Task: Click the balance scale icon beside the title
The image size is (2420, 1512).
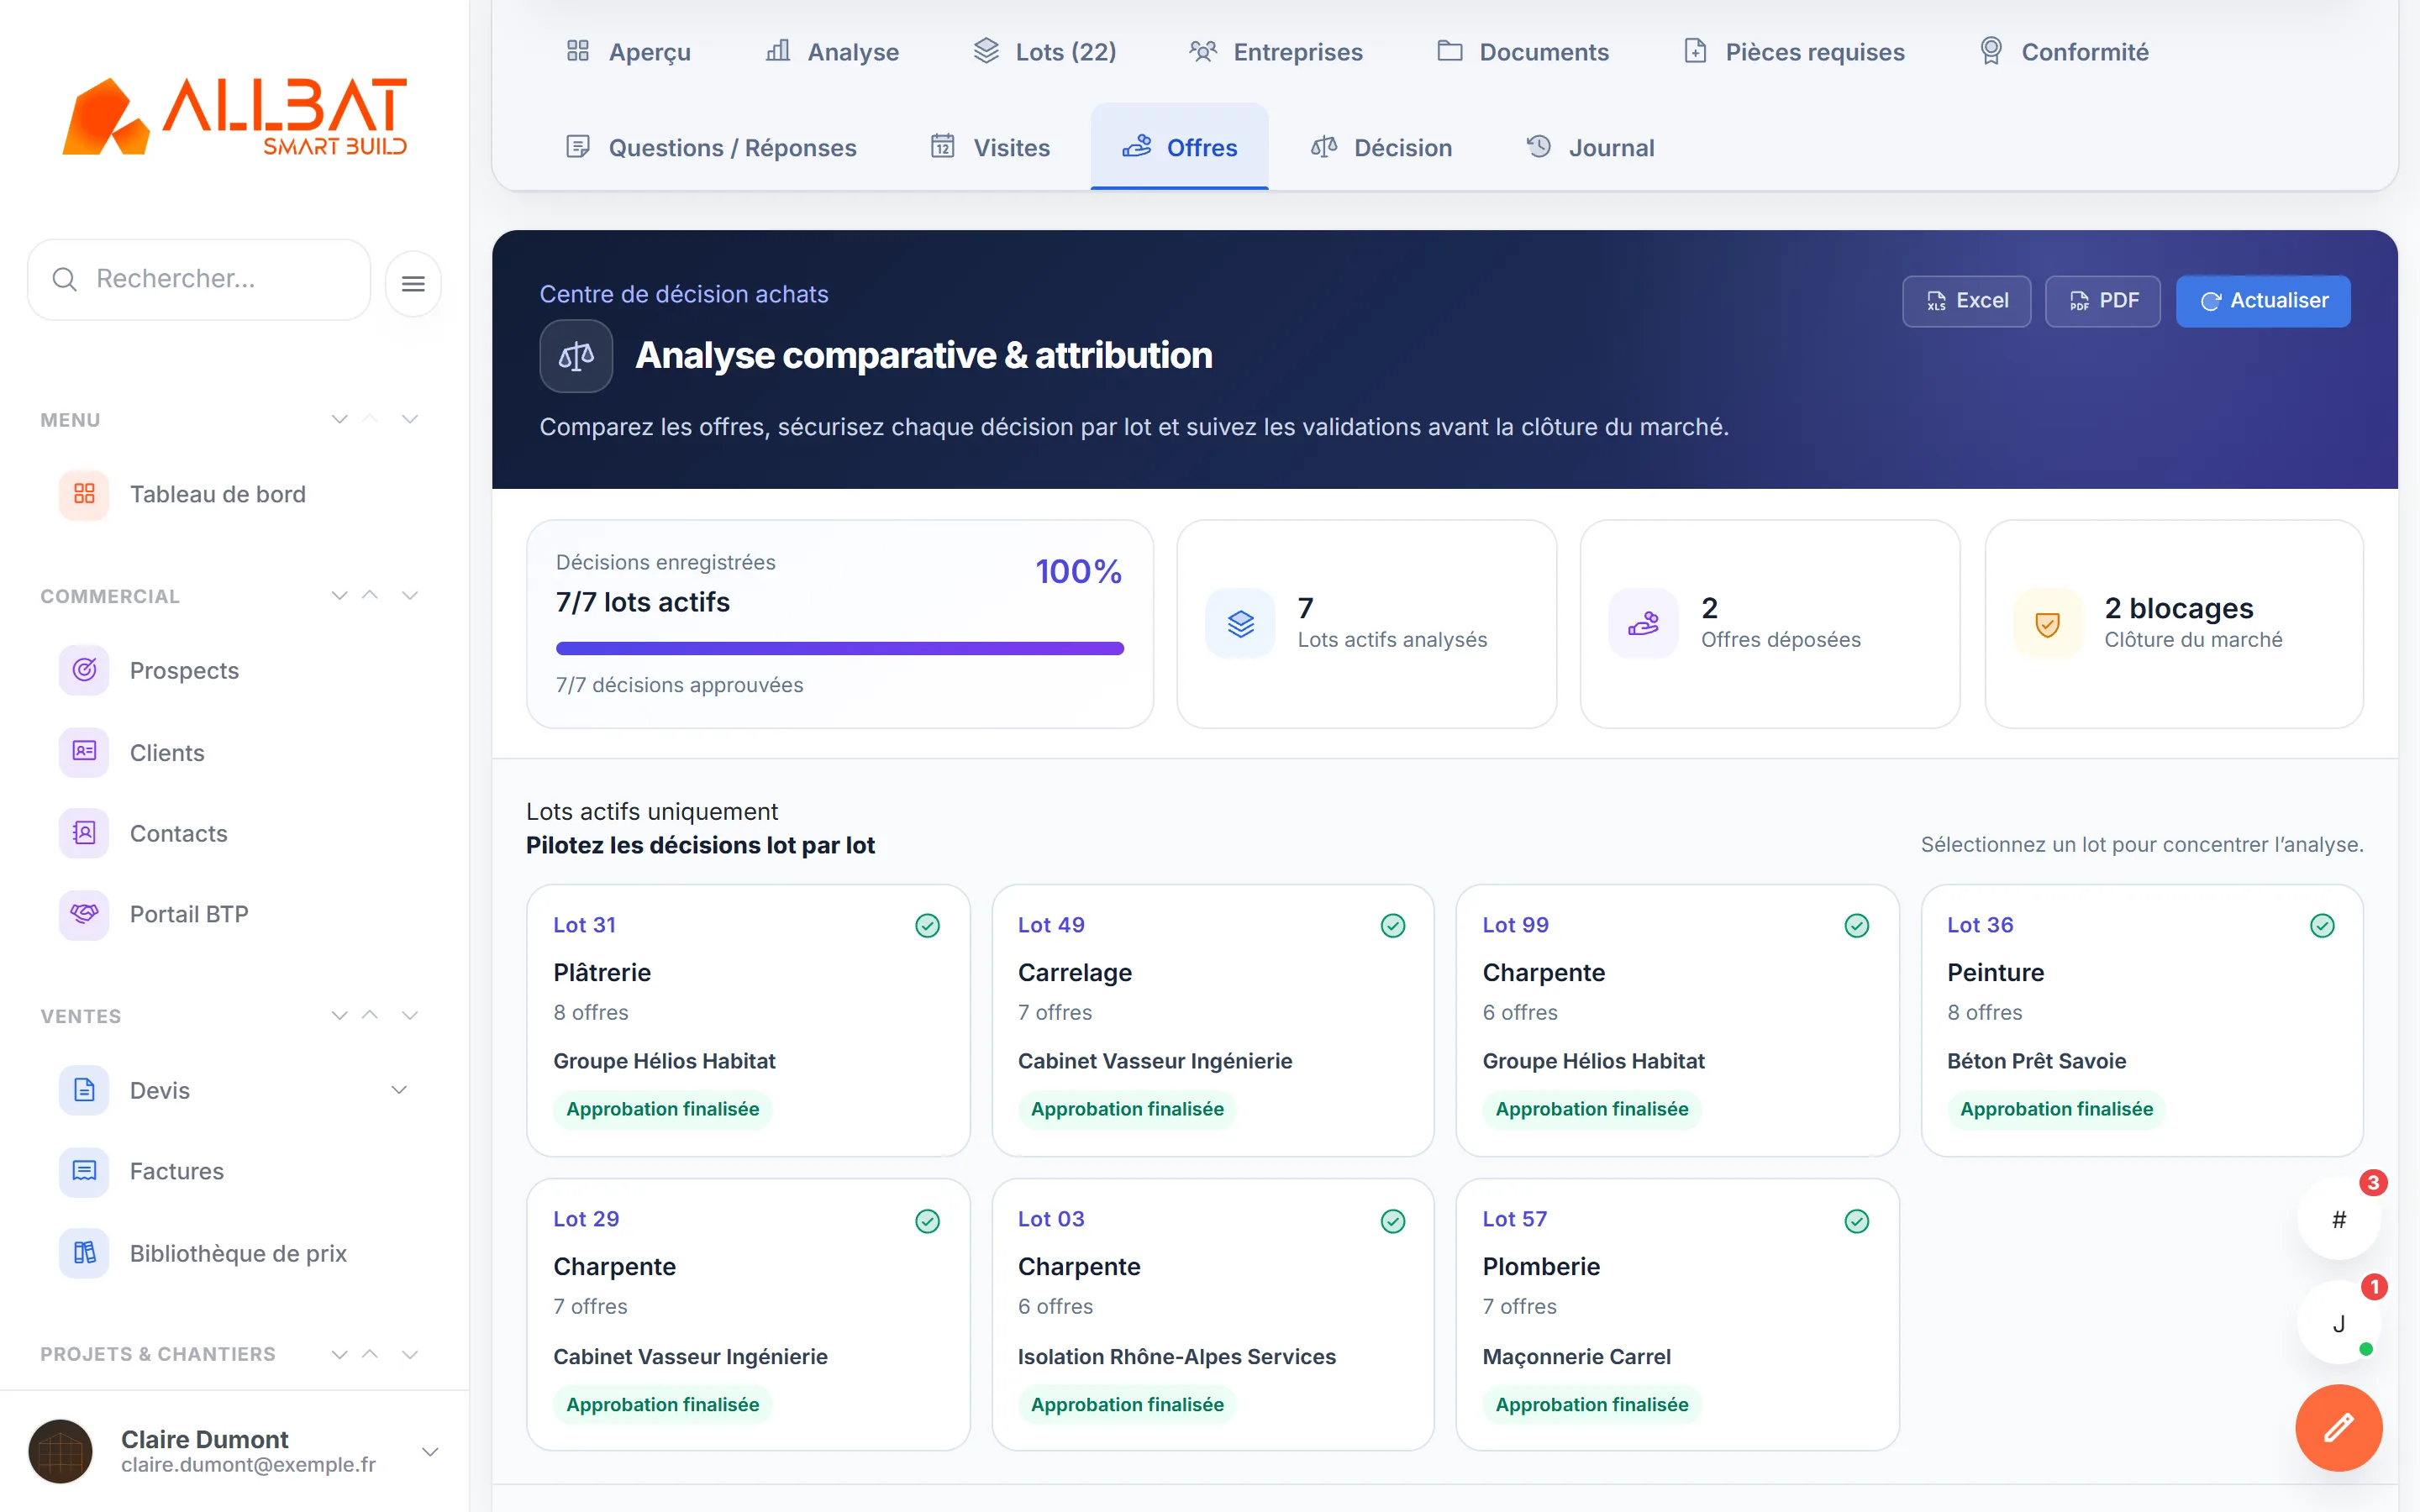Action: click(576, 356)
